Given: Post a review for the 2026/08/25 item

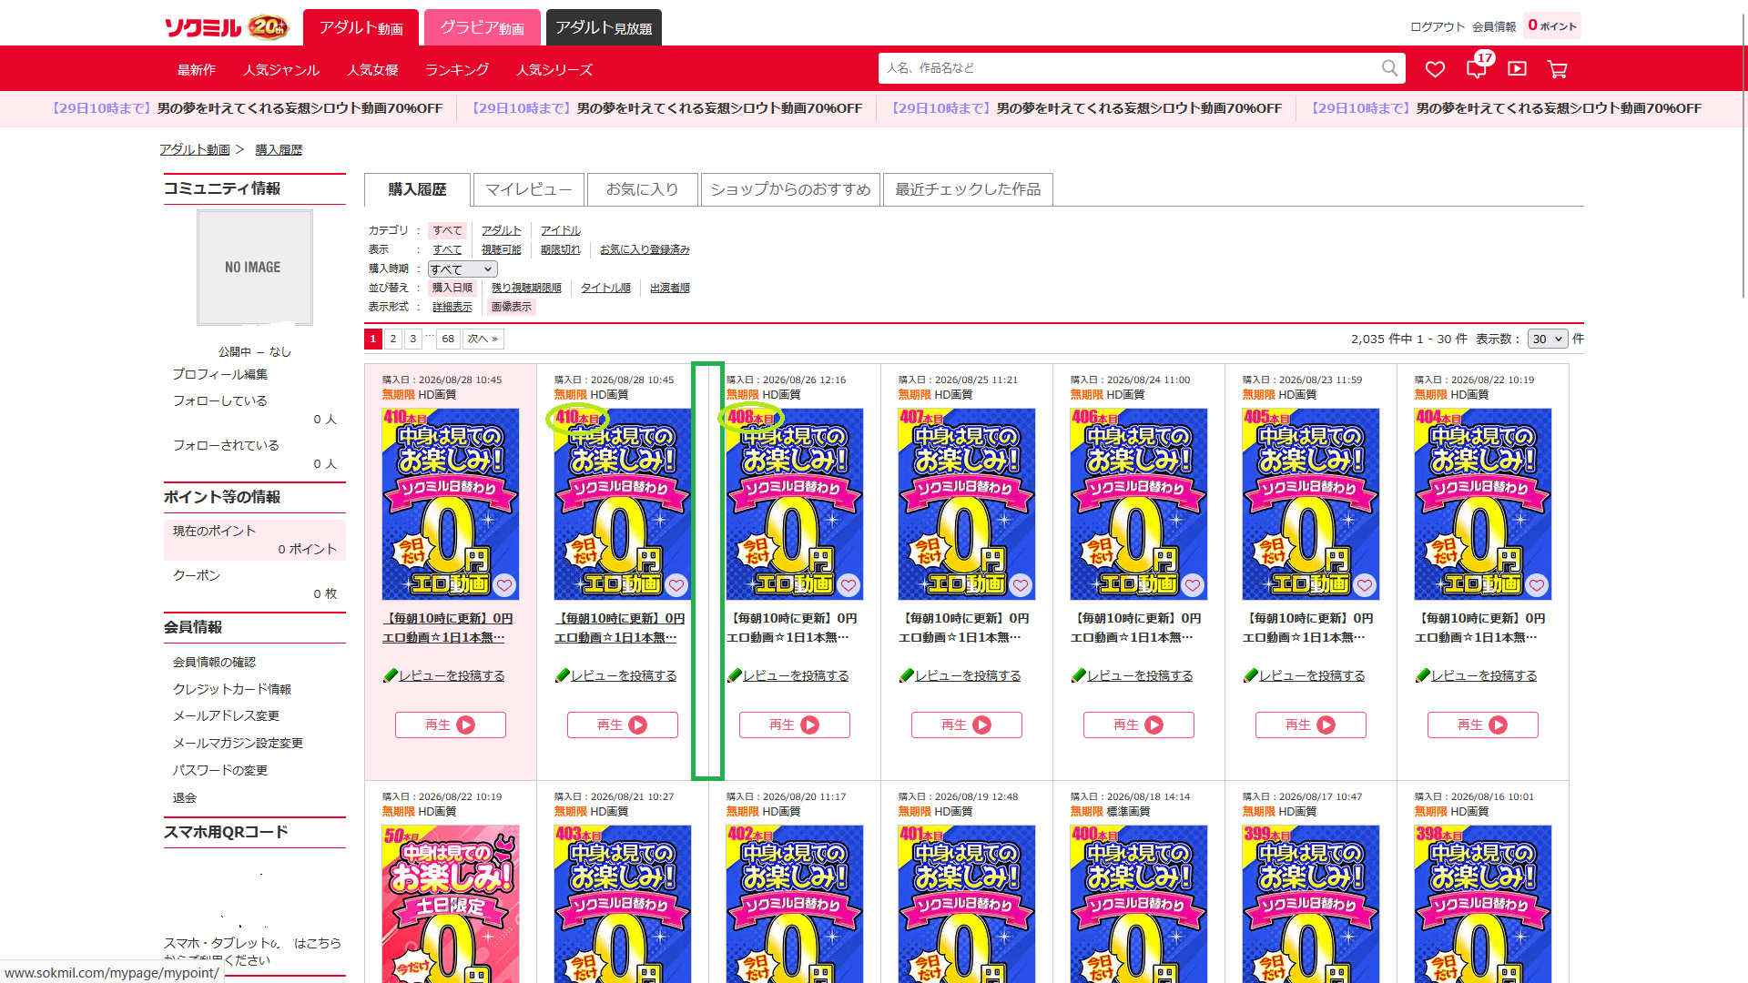Looking at the screenshot, I should click(x=968, y=675).
